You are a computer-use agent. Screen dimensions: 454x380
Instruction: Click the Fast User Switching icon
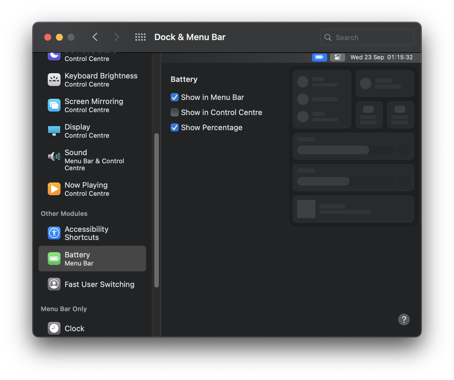[x=54, y=284]
